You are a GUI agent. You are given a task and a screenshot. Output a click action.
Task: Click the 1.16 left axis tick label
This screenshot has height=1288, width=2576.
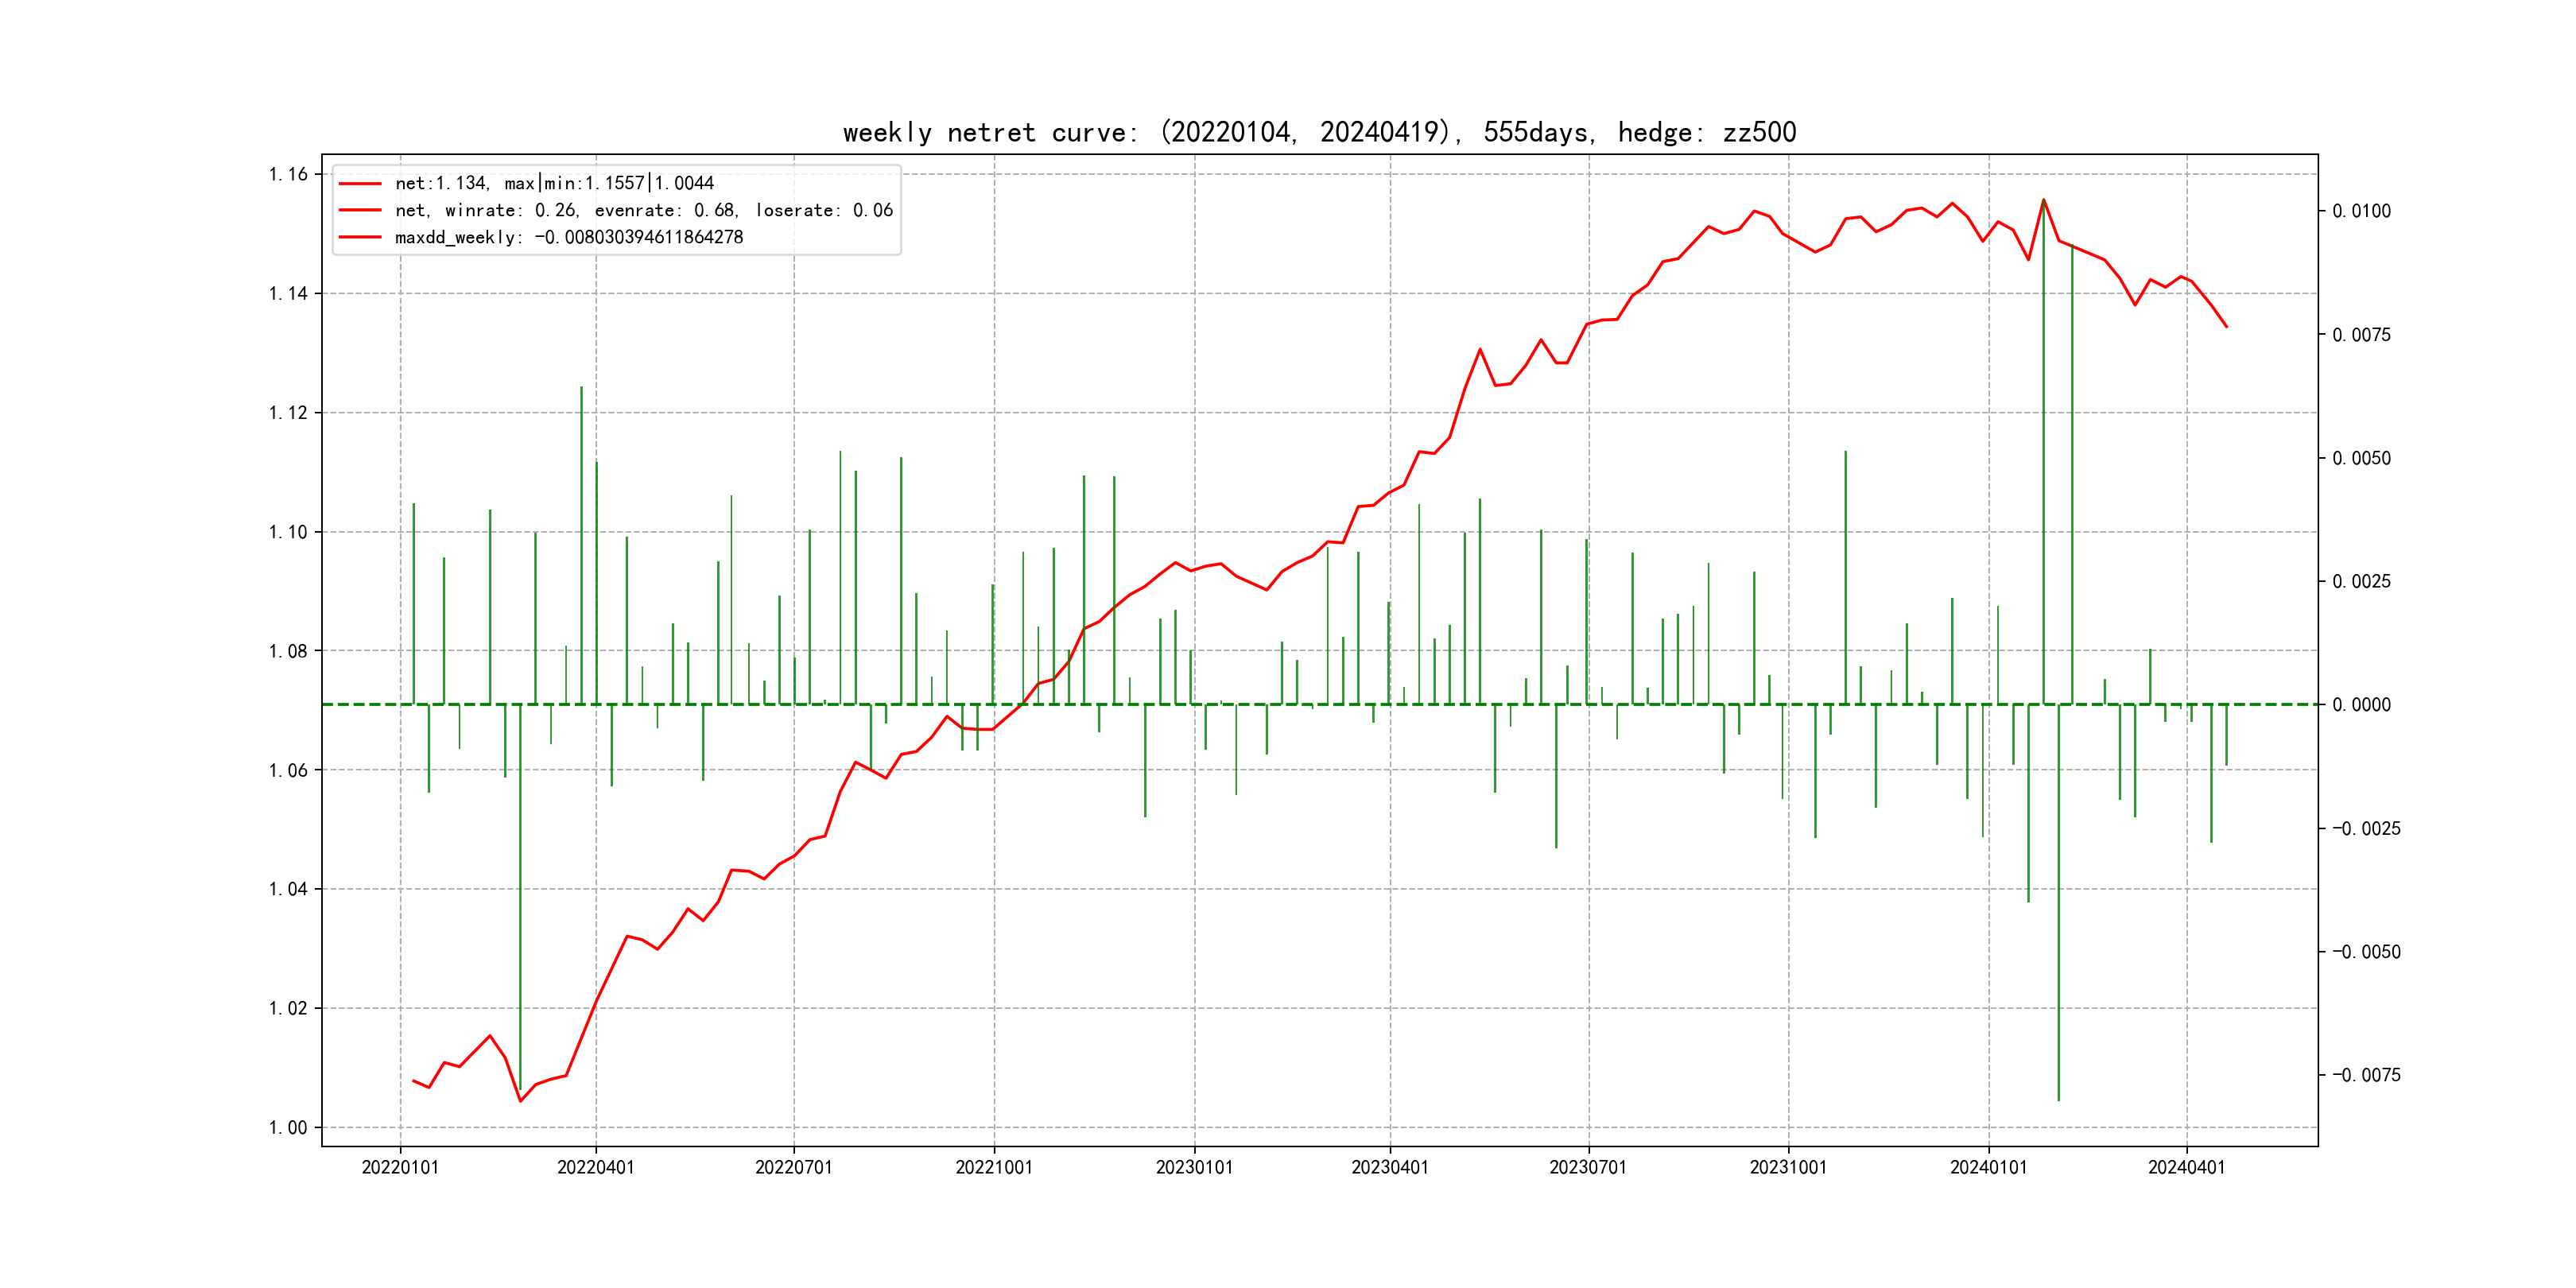pyautogui.click(x=288, y=174)
